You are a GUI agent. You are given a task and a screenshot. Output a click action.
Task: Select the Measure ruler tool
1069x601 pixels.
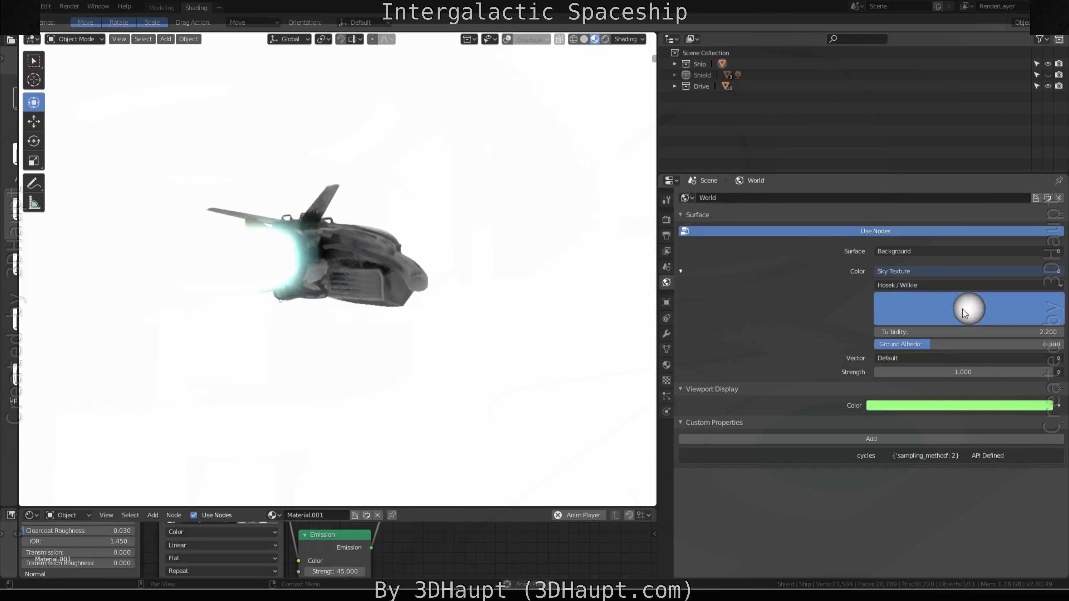click(34, 203)
